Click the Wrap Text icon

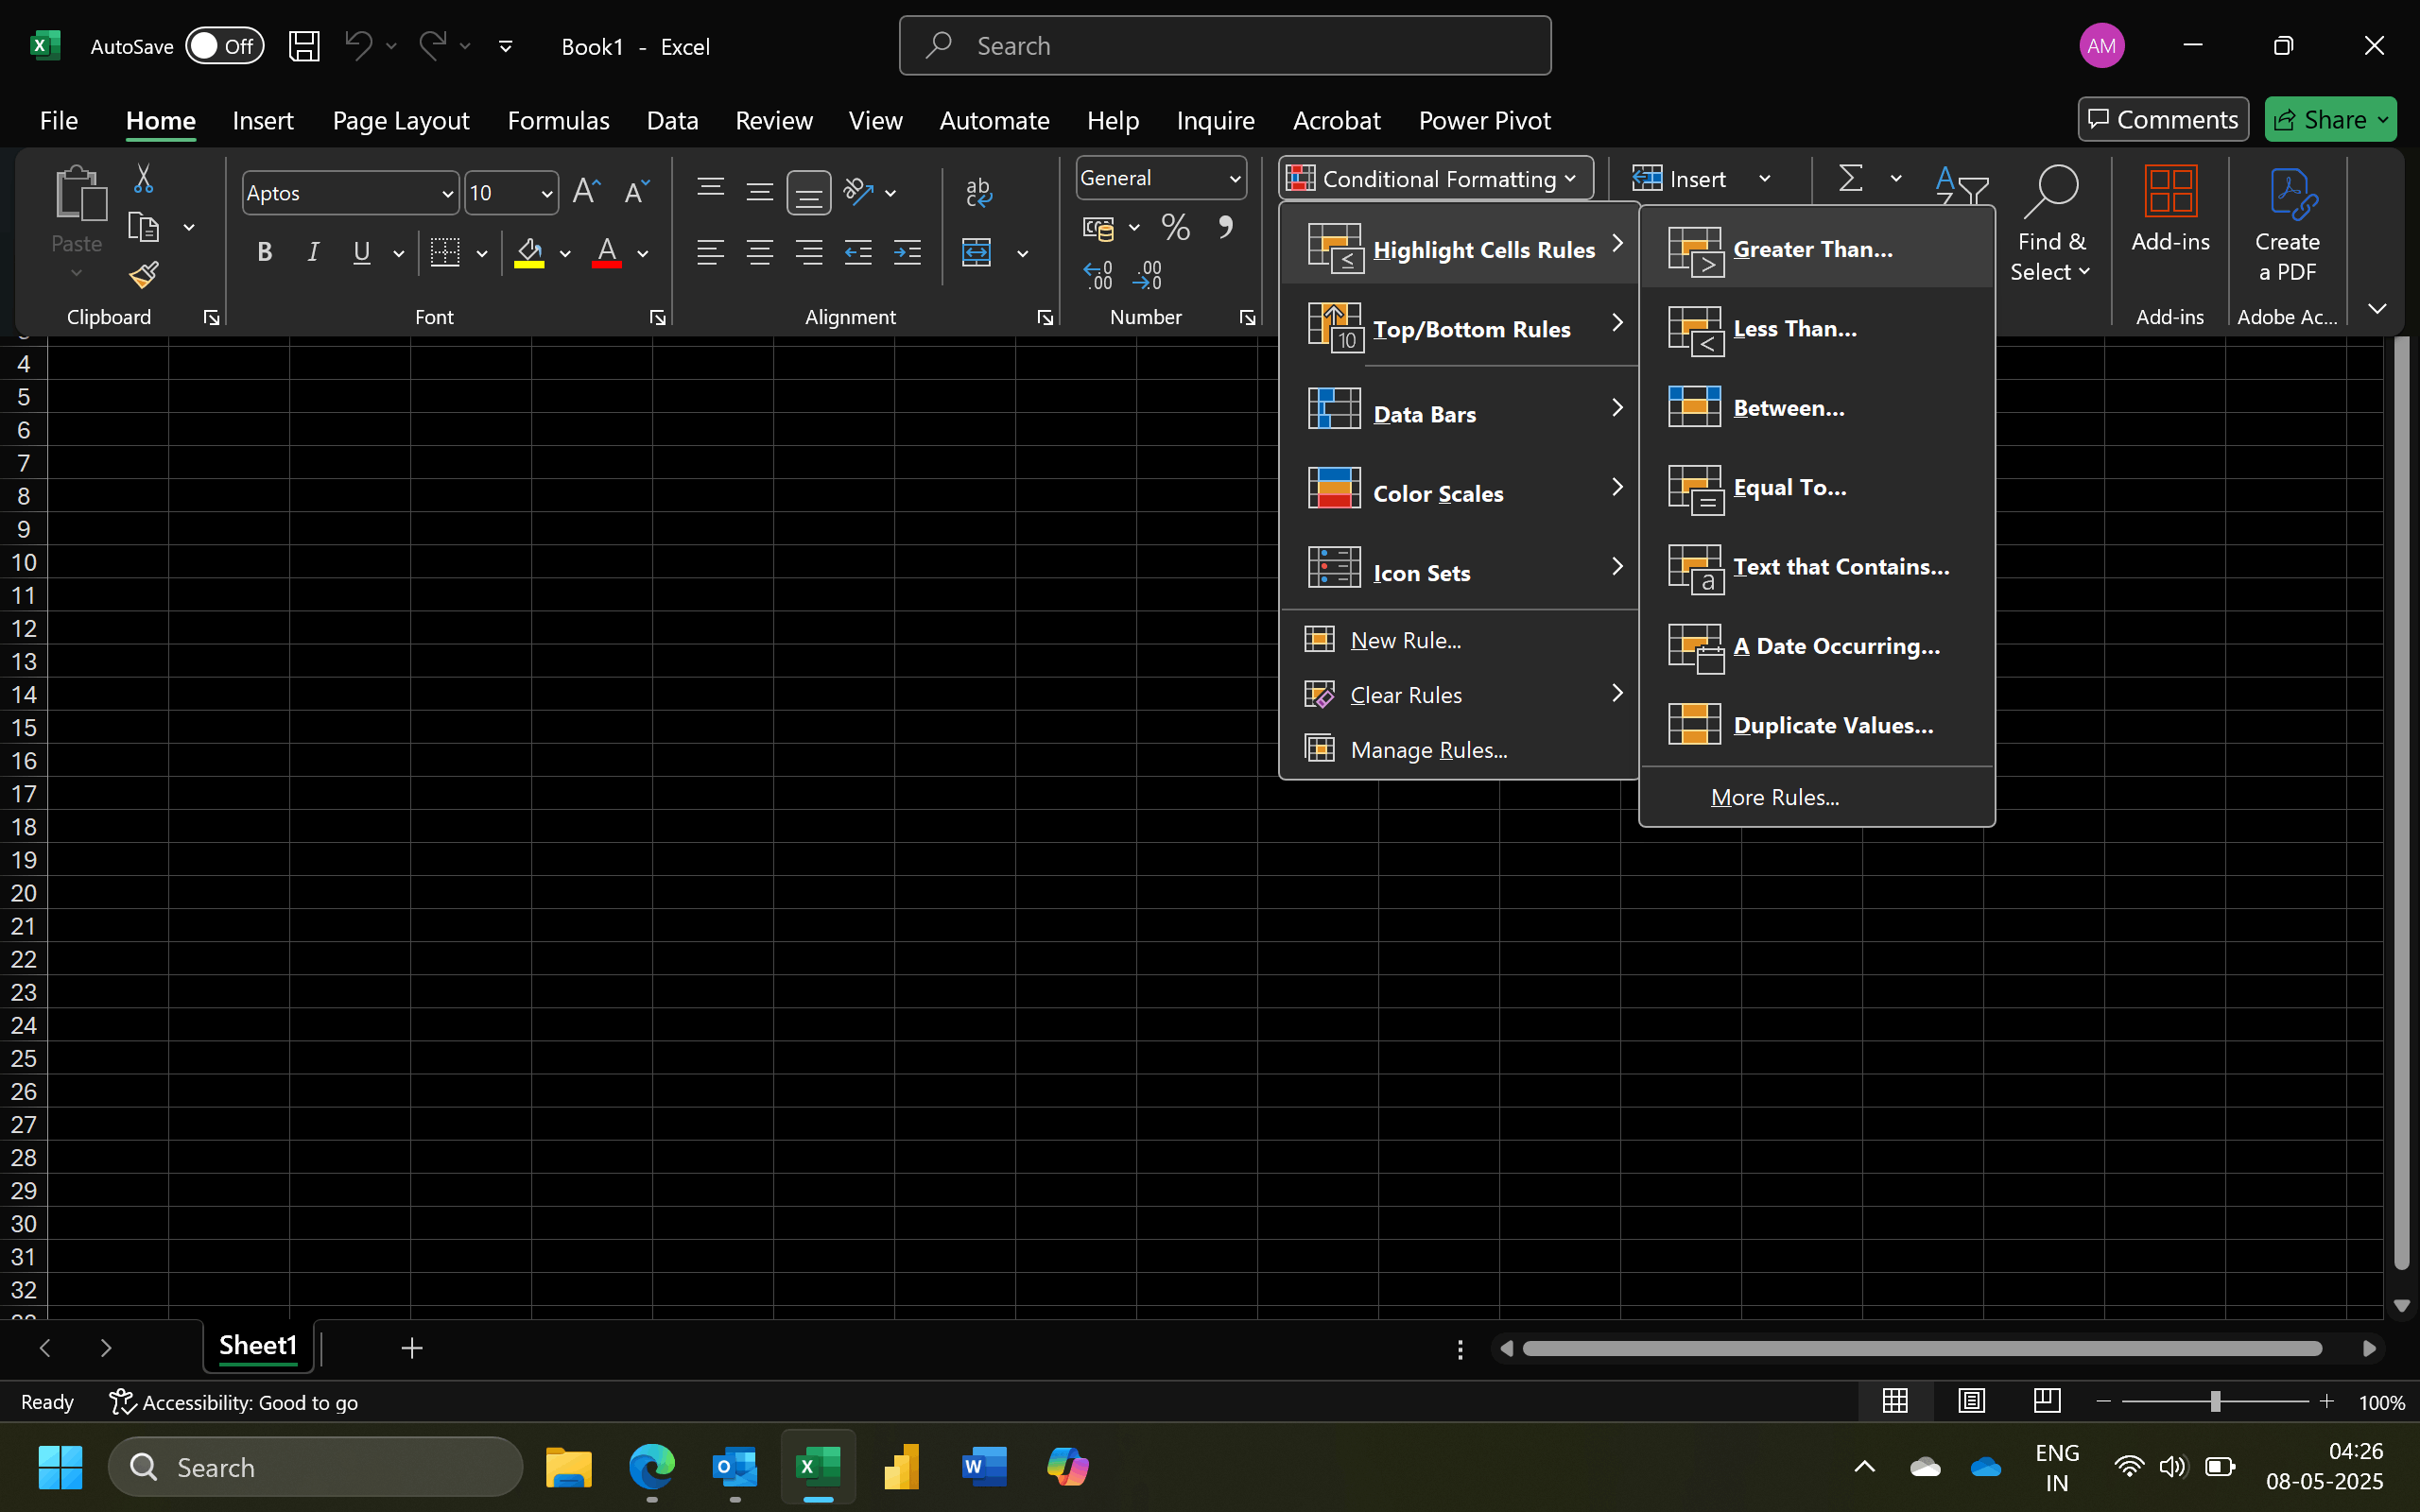tap(978, 191)
